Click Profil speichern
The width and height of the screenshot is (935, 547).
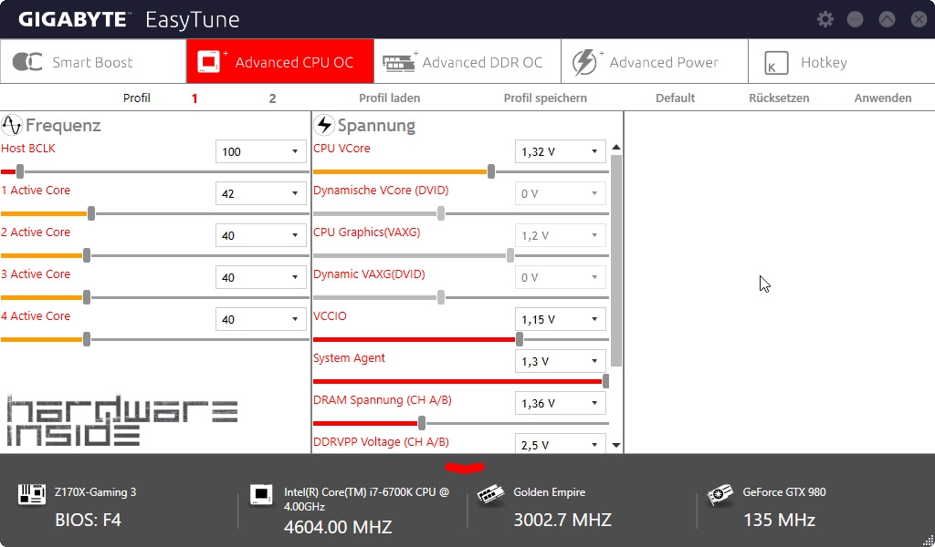(x=545, y=98)
